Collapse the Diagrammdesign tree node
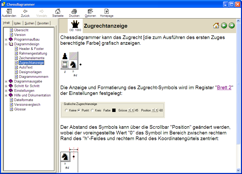Image resolution: width=242 pixels, height=174 pixels. [x=6, y=44]
